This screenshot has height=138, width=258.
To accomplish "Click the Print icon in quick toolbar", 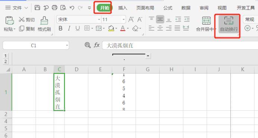I will pos(54,7).
